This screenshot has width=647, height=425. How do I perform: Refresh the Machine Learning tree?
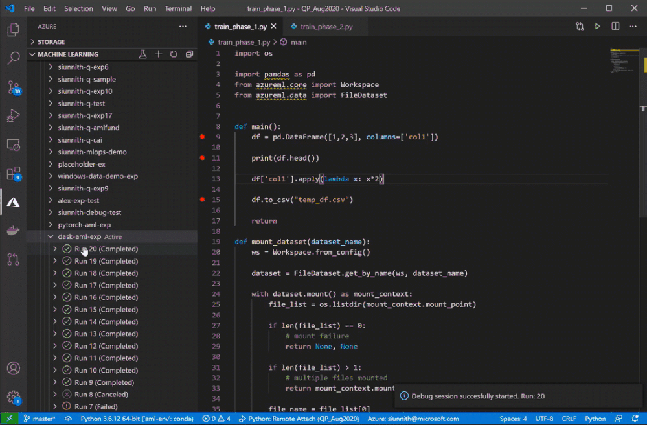(x=174, y=54)
